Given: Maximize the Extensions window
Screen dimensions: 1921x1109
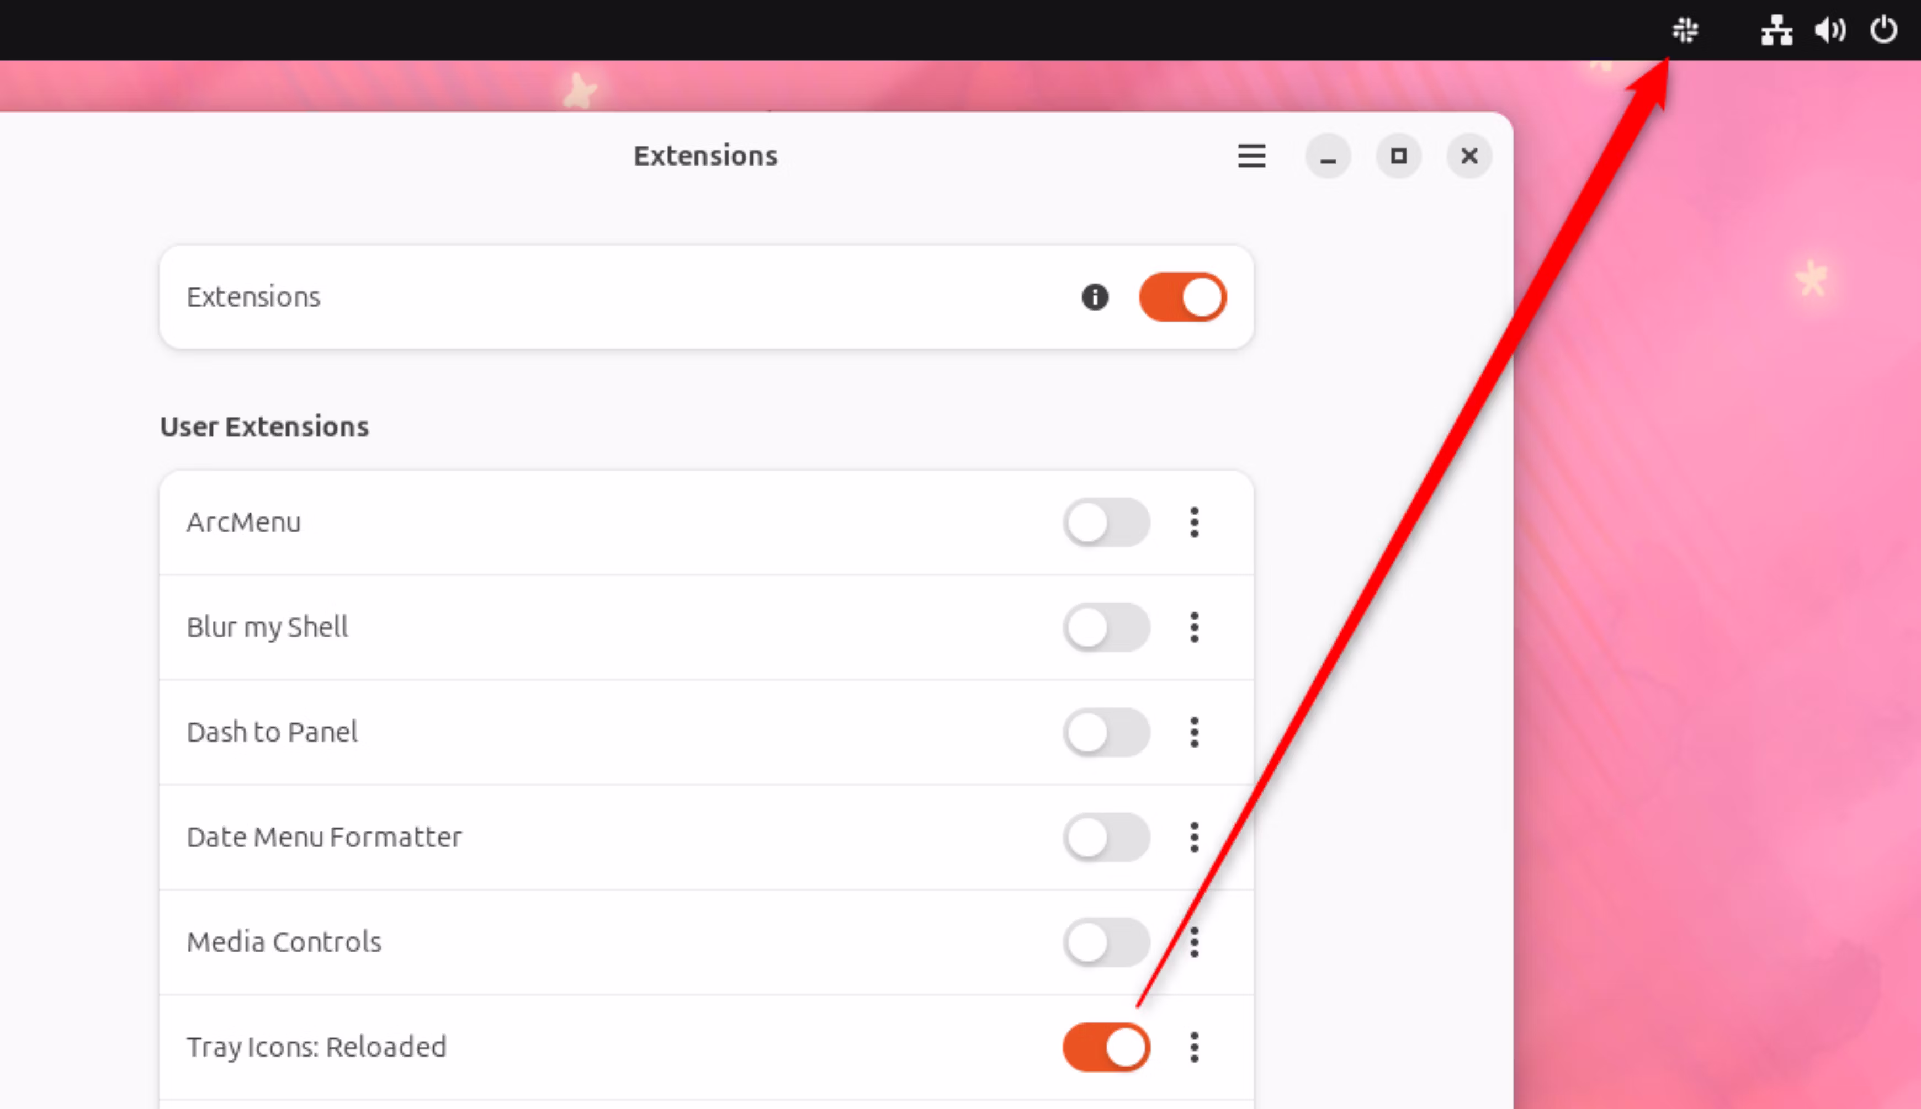Looking at the screenshot, I should tap(1398, 156).
